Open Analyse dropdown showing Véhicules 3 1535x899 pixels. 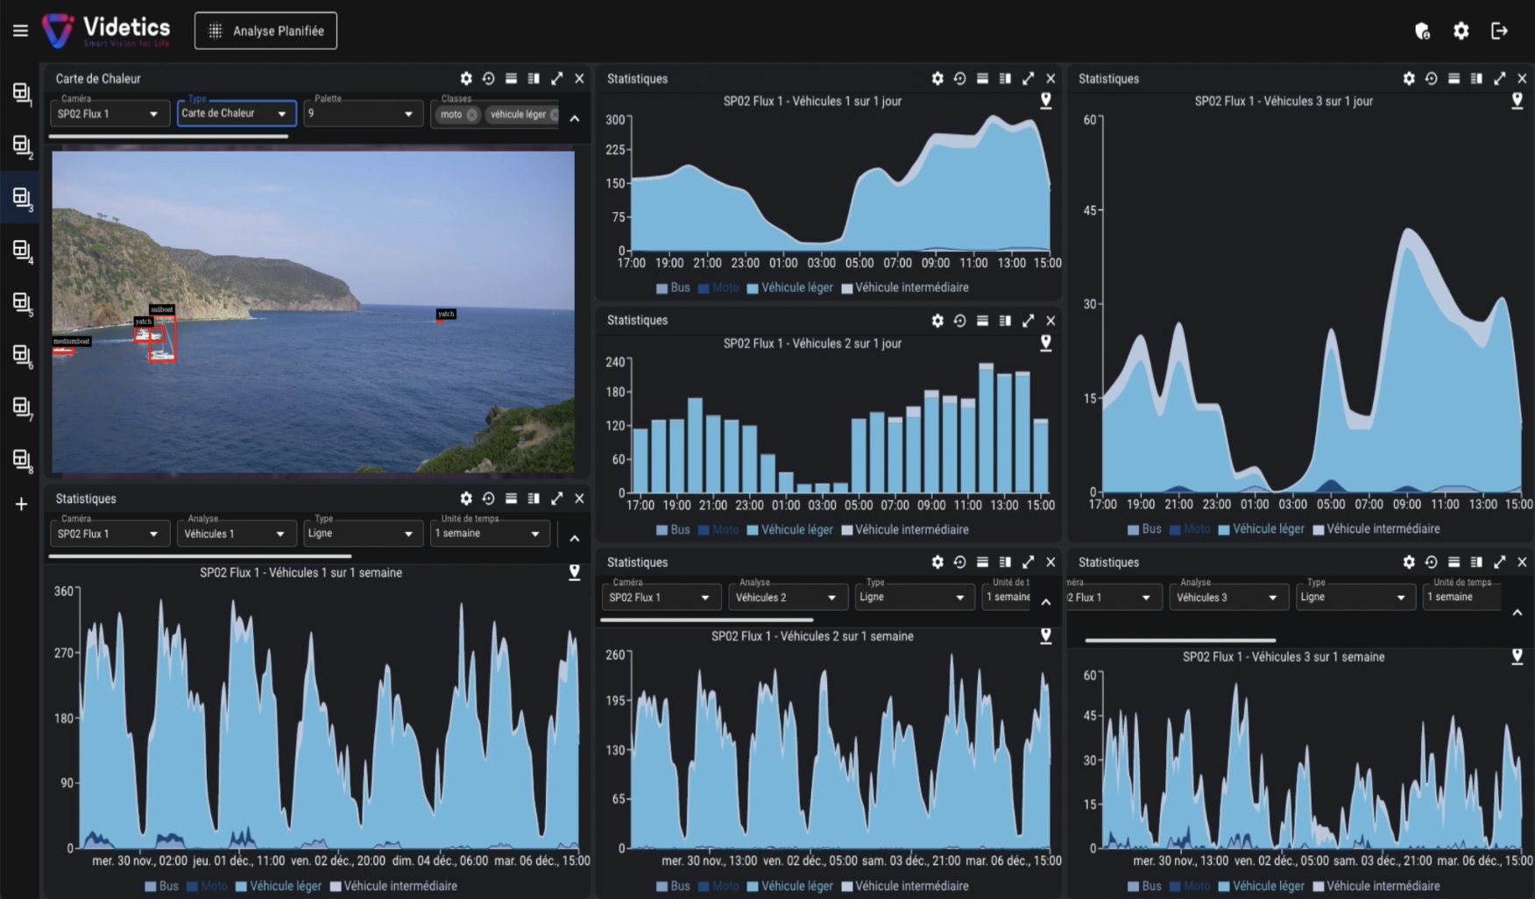[x=1227, y=598]
